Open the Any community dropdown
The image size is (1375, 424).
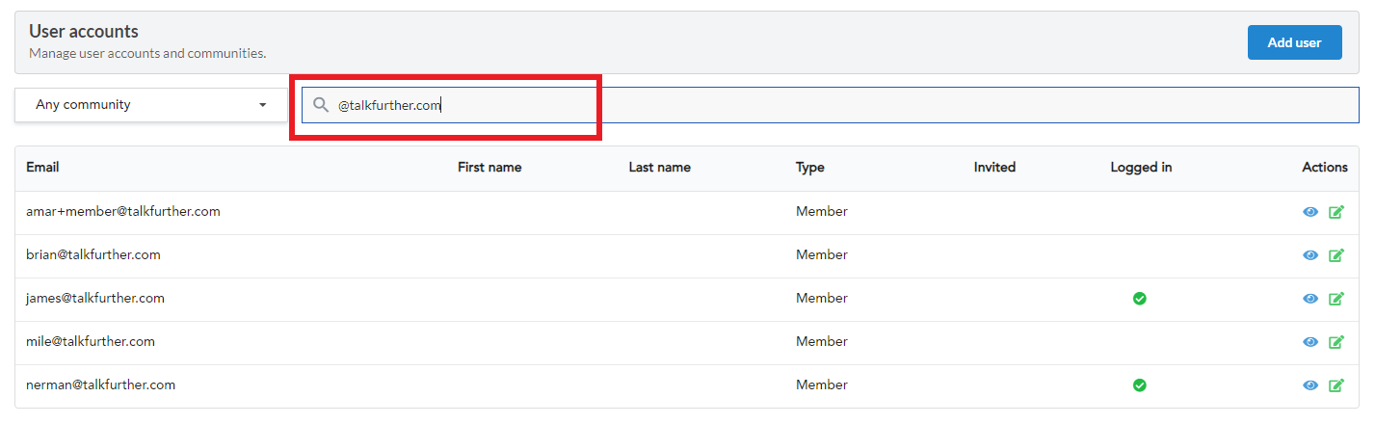pos(150,105)
